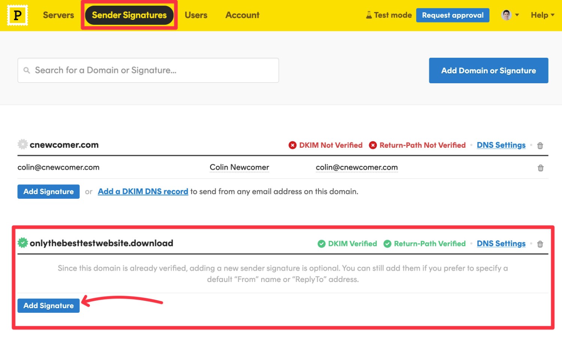Click DKIM Not Verified status
Screen dimensions: 562x351
coord(326,145)
